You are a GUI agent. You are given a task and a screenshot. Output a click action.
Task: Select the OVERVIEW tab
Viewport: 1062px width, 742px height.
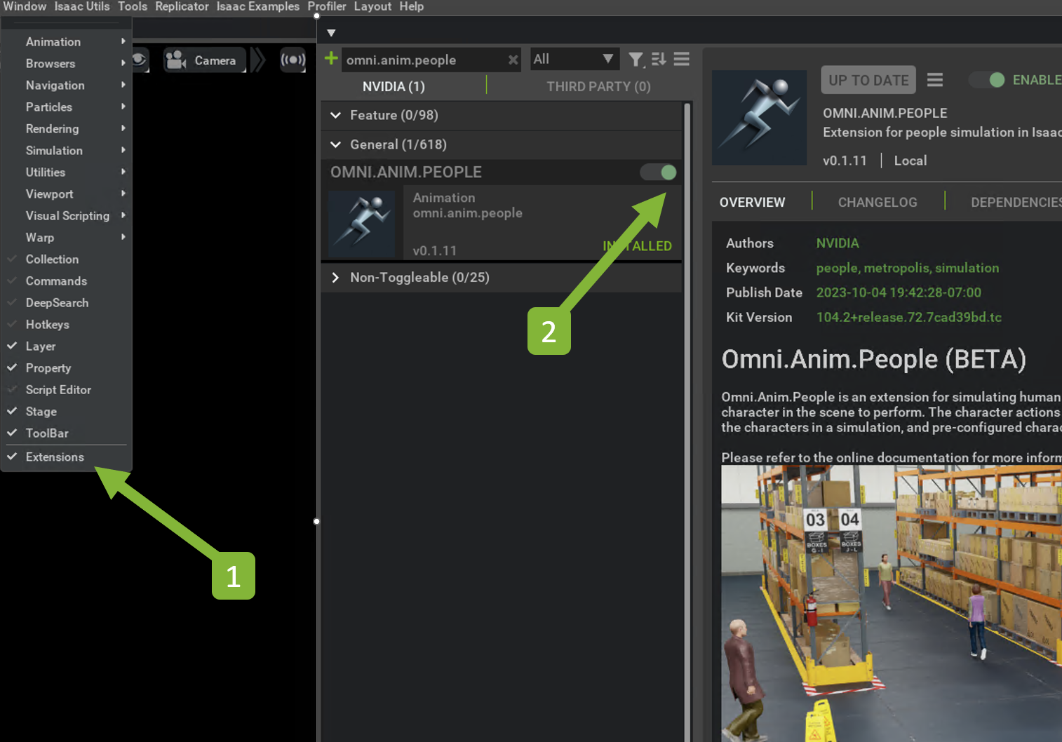[x=752, y=203]
